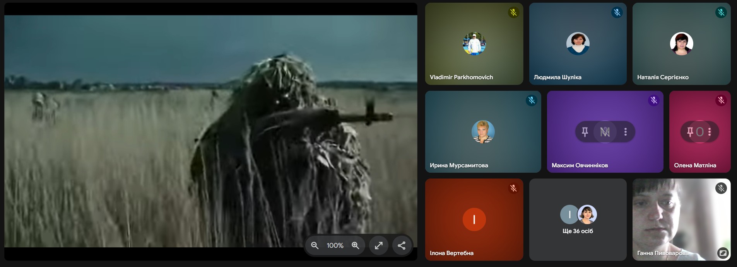737x267 pixels.
Task: Click muted microphone icon on Людмила Шуліка tile
Action: tap(617, 13)
